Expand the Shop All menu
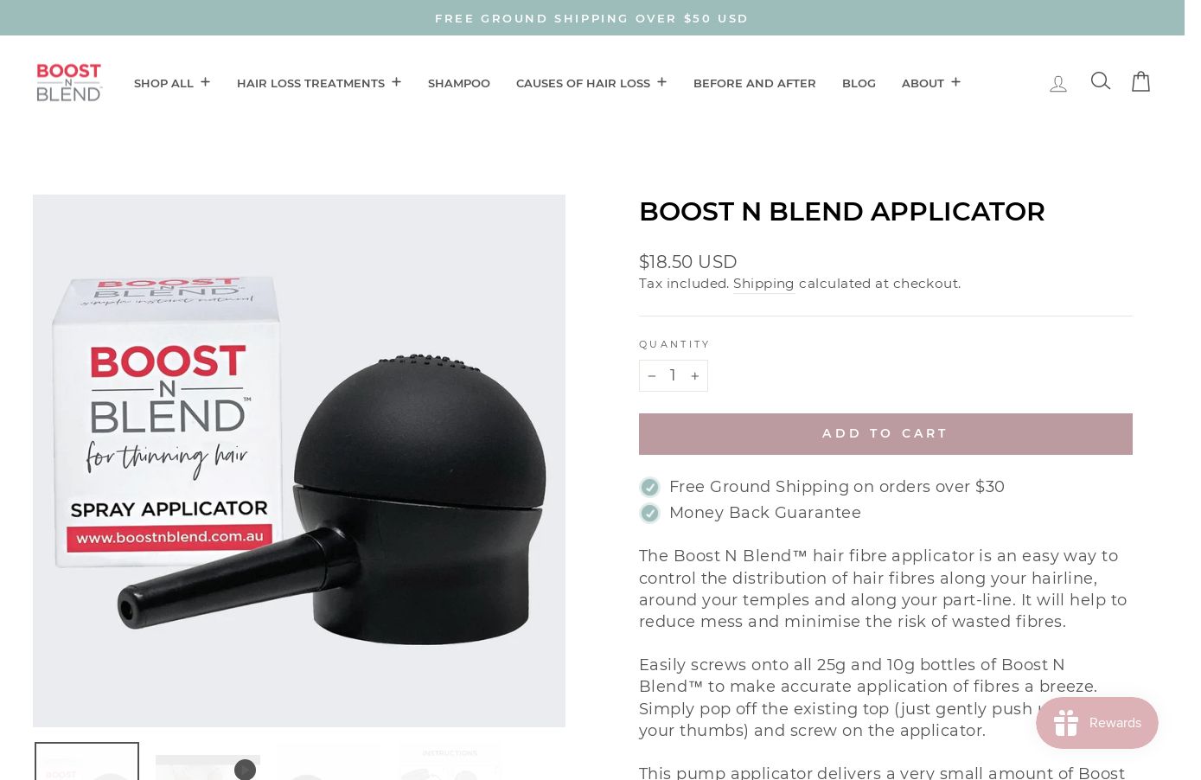The height and width of the screenshot is (780, 1201). coord(172,83)
